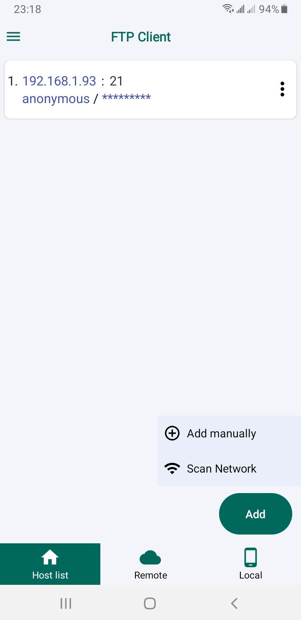
Task: Tap the FTP Client title
Action: pyautogui.click(x=141, y=37)
